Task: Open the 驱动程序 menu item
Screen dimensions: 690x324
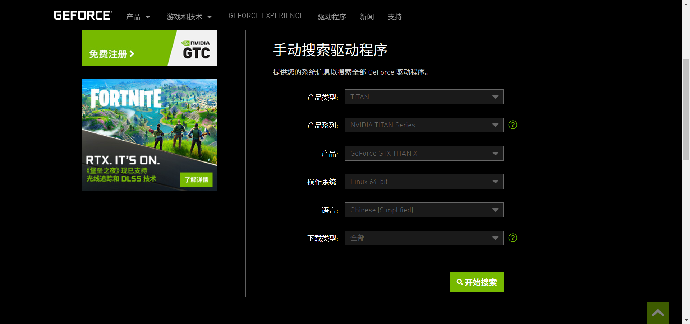Action: pyautogui.click(x=332, y=17)
